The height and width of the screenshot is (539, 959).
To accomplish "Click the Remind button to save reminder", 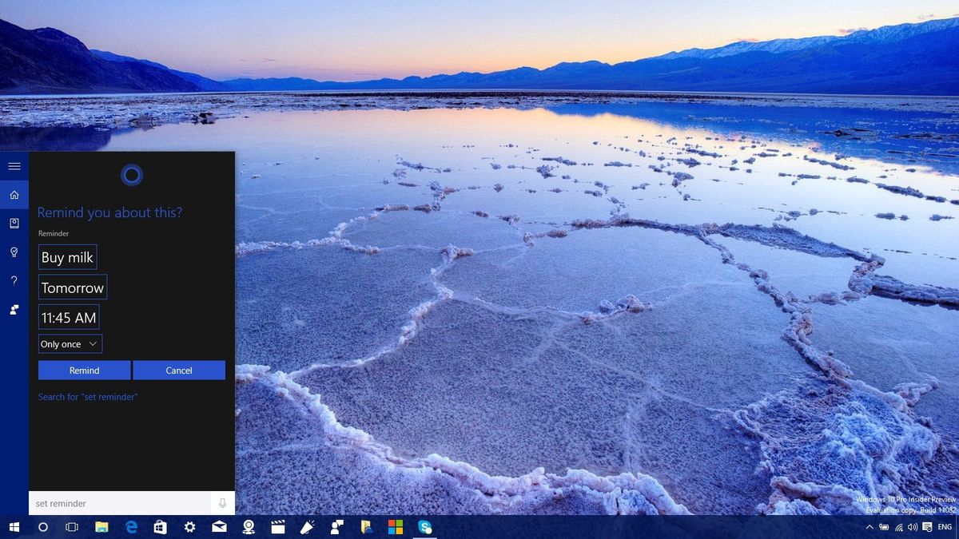I will (x=84, y=370).
